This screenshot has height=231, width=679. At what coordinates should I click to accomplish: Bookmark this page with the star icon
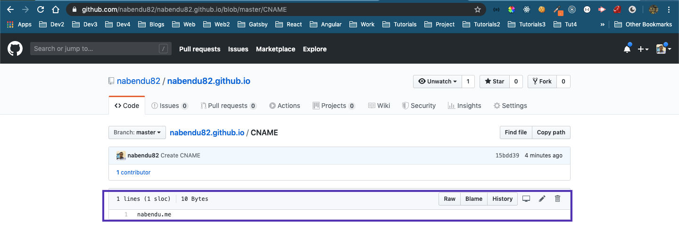(478, 9)
